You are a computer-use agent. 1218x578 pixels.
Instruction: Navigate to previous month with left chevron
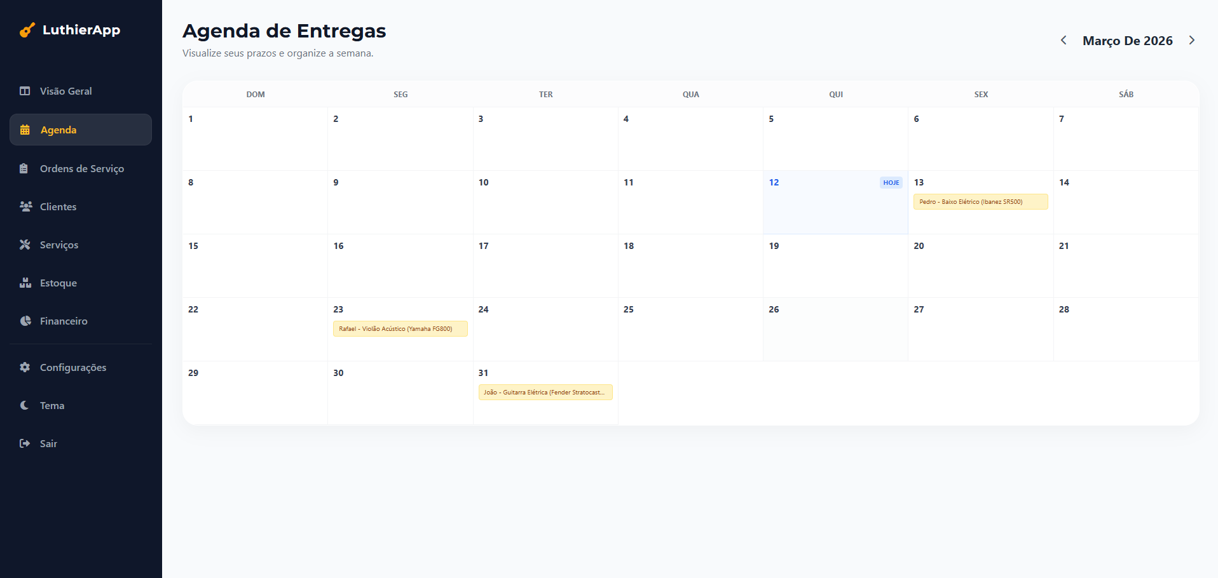click(1064, 40)
